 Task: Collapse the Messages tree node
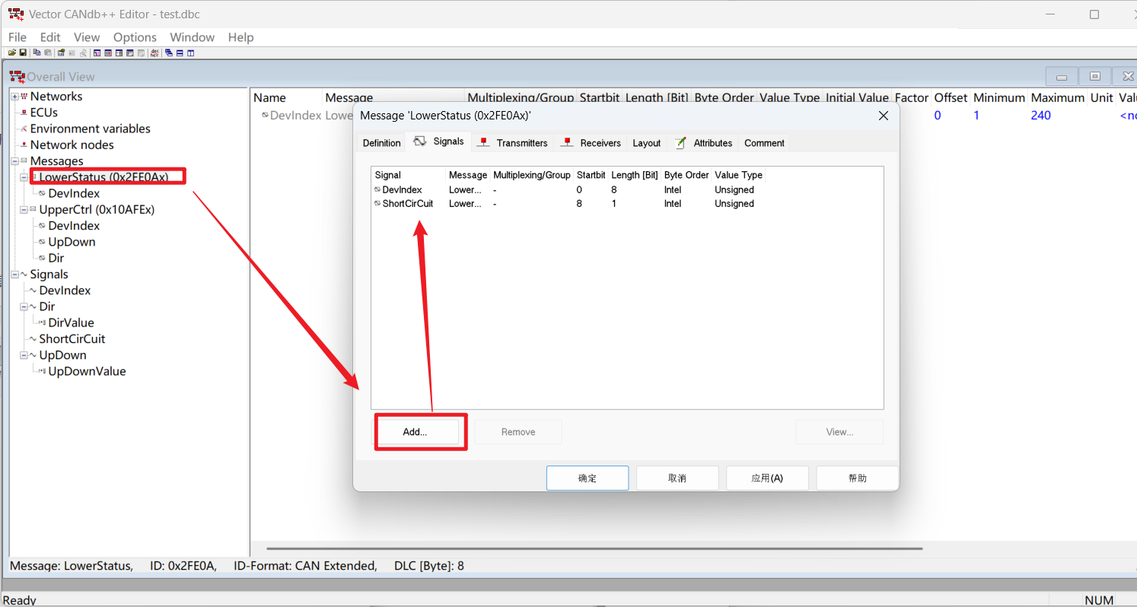coord(15,161)
